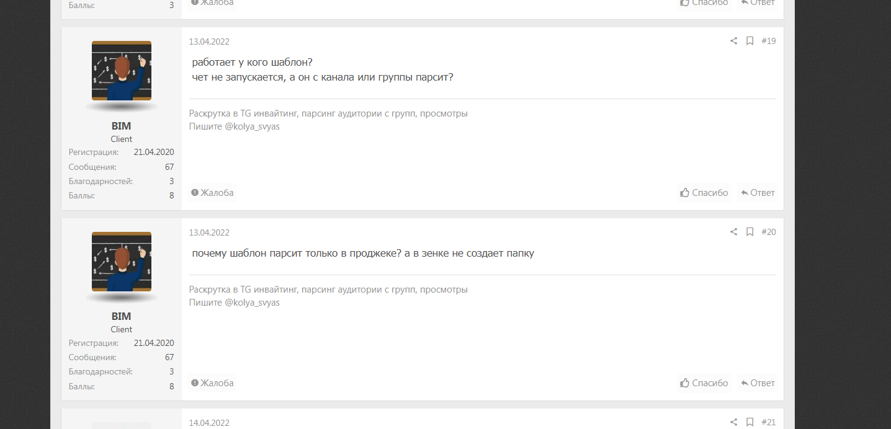Open BIM profile name on post #19
Screen dimensions: 891x429
coord(122,126)
